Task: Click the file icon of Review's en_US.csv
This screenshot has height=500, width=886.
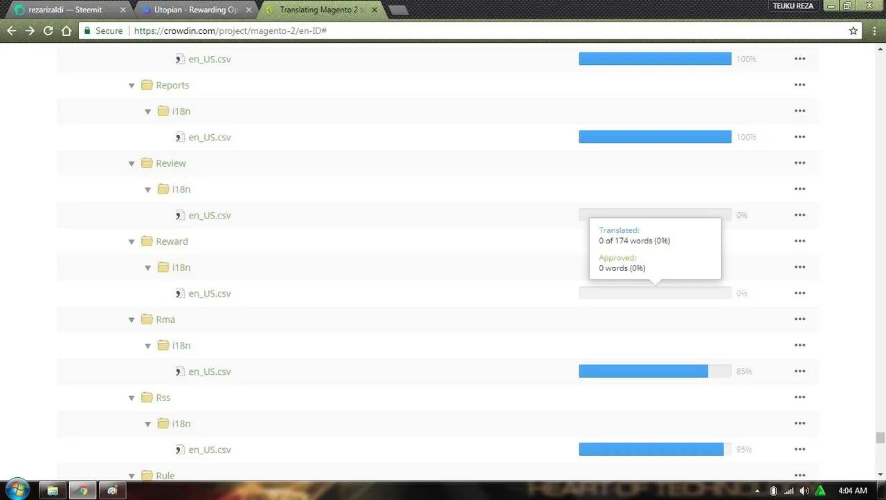Action: click(x=180, y=215)
